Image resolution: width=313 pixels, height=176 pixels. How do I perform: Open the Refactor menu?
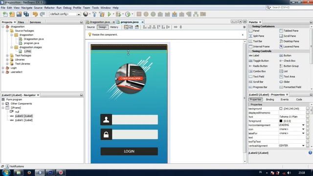coord(49,8)
